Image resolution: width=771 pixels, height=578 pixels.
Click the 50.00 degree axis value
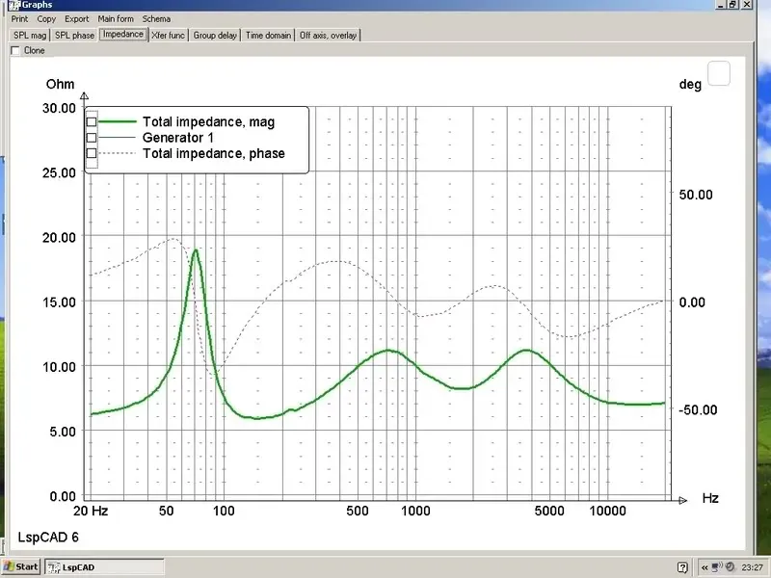(x=696, y=195)
